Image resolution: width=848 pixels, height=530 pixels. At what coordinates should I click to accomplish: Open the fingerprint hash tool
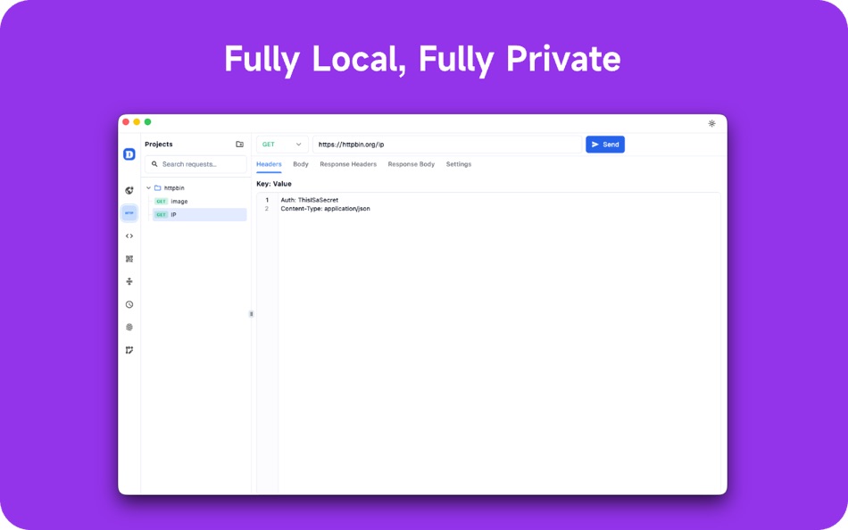pos(129,327)
